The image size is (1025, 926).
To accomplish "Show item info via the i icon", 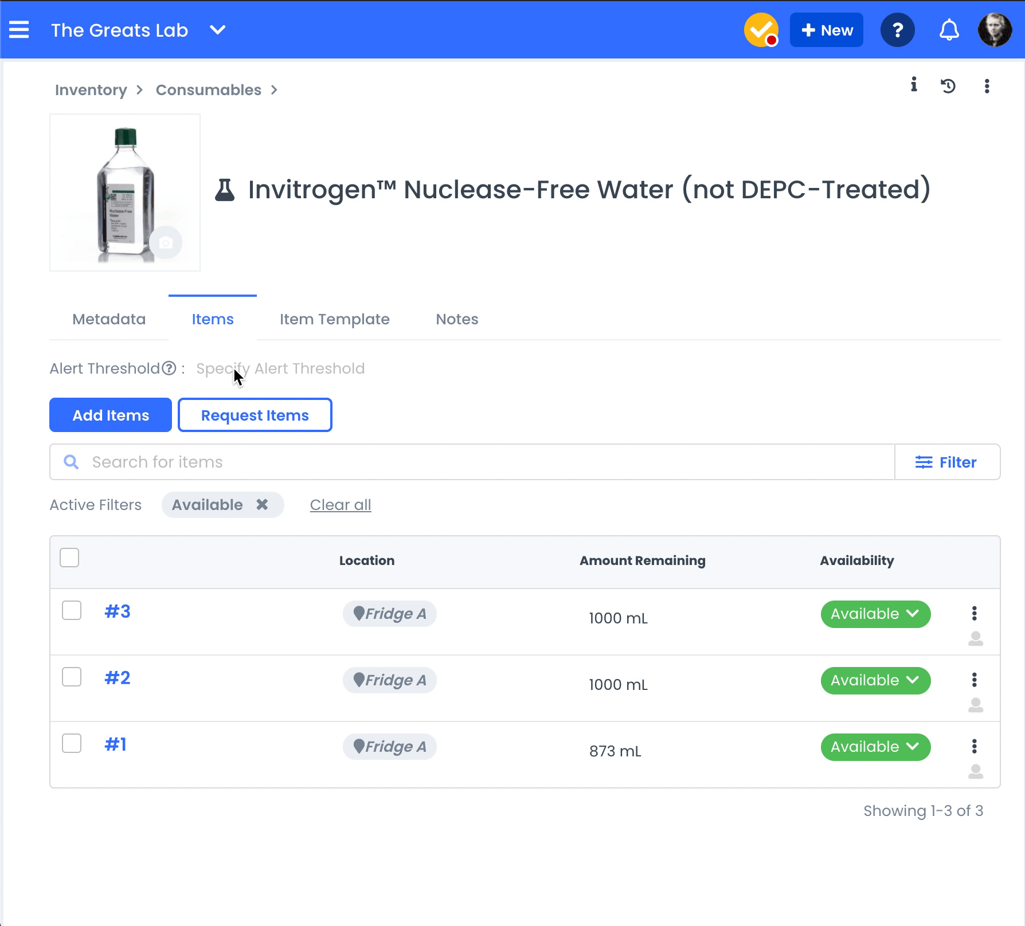I will coord(914,85).
